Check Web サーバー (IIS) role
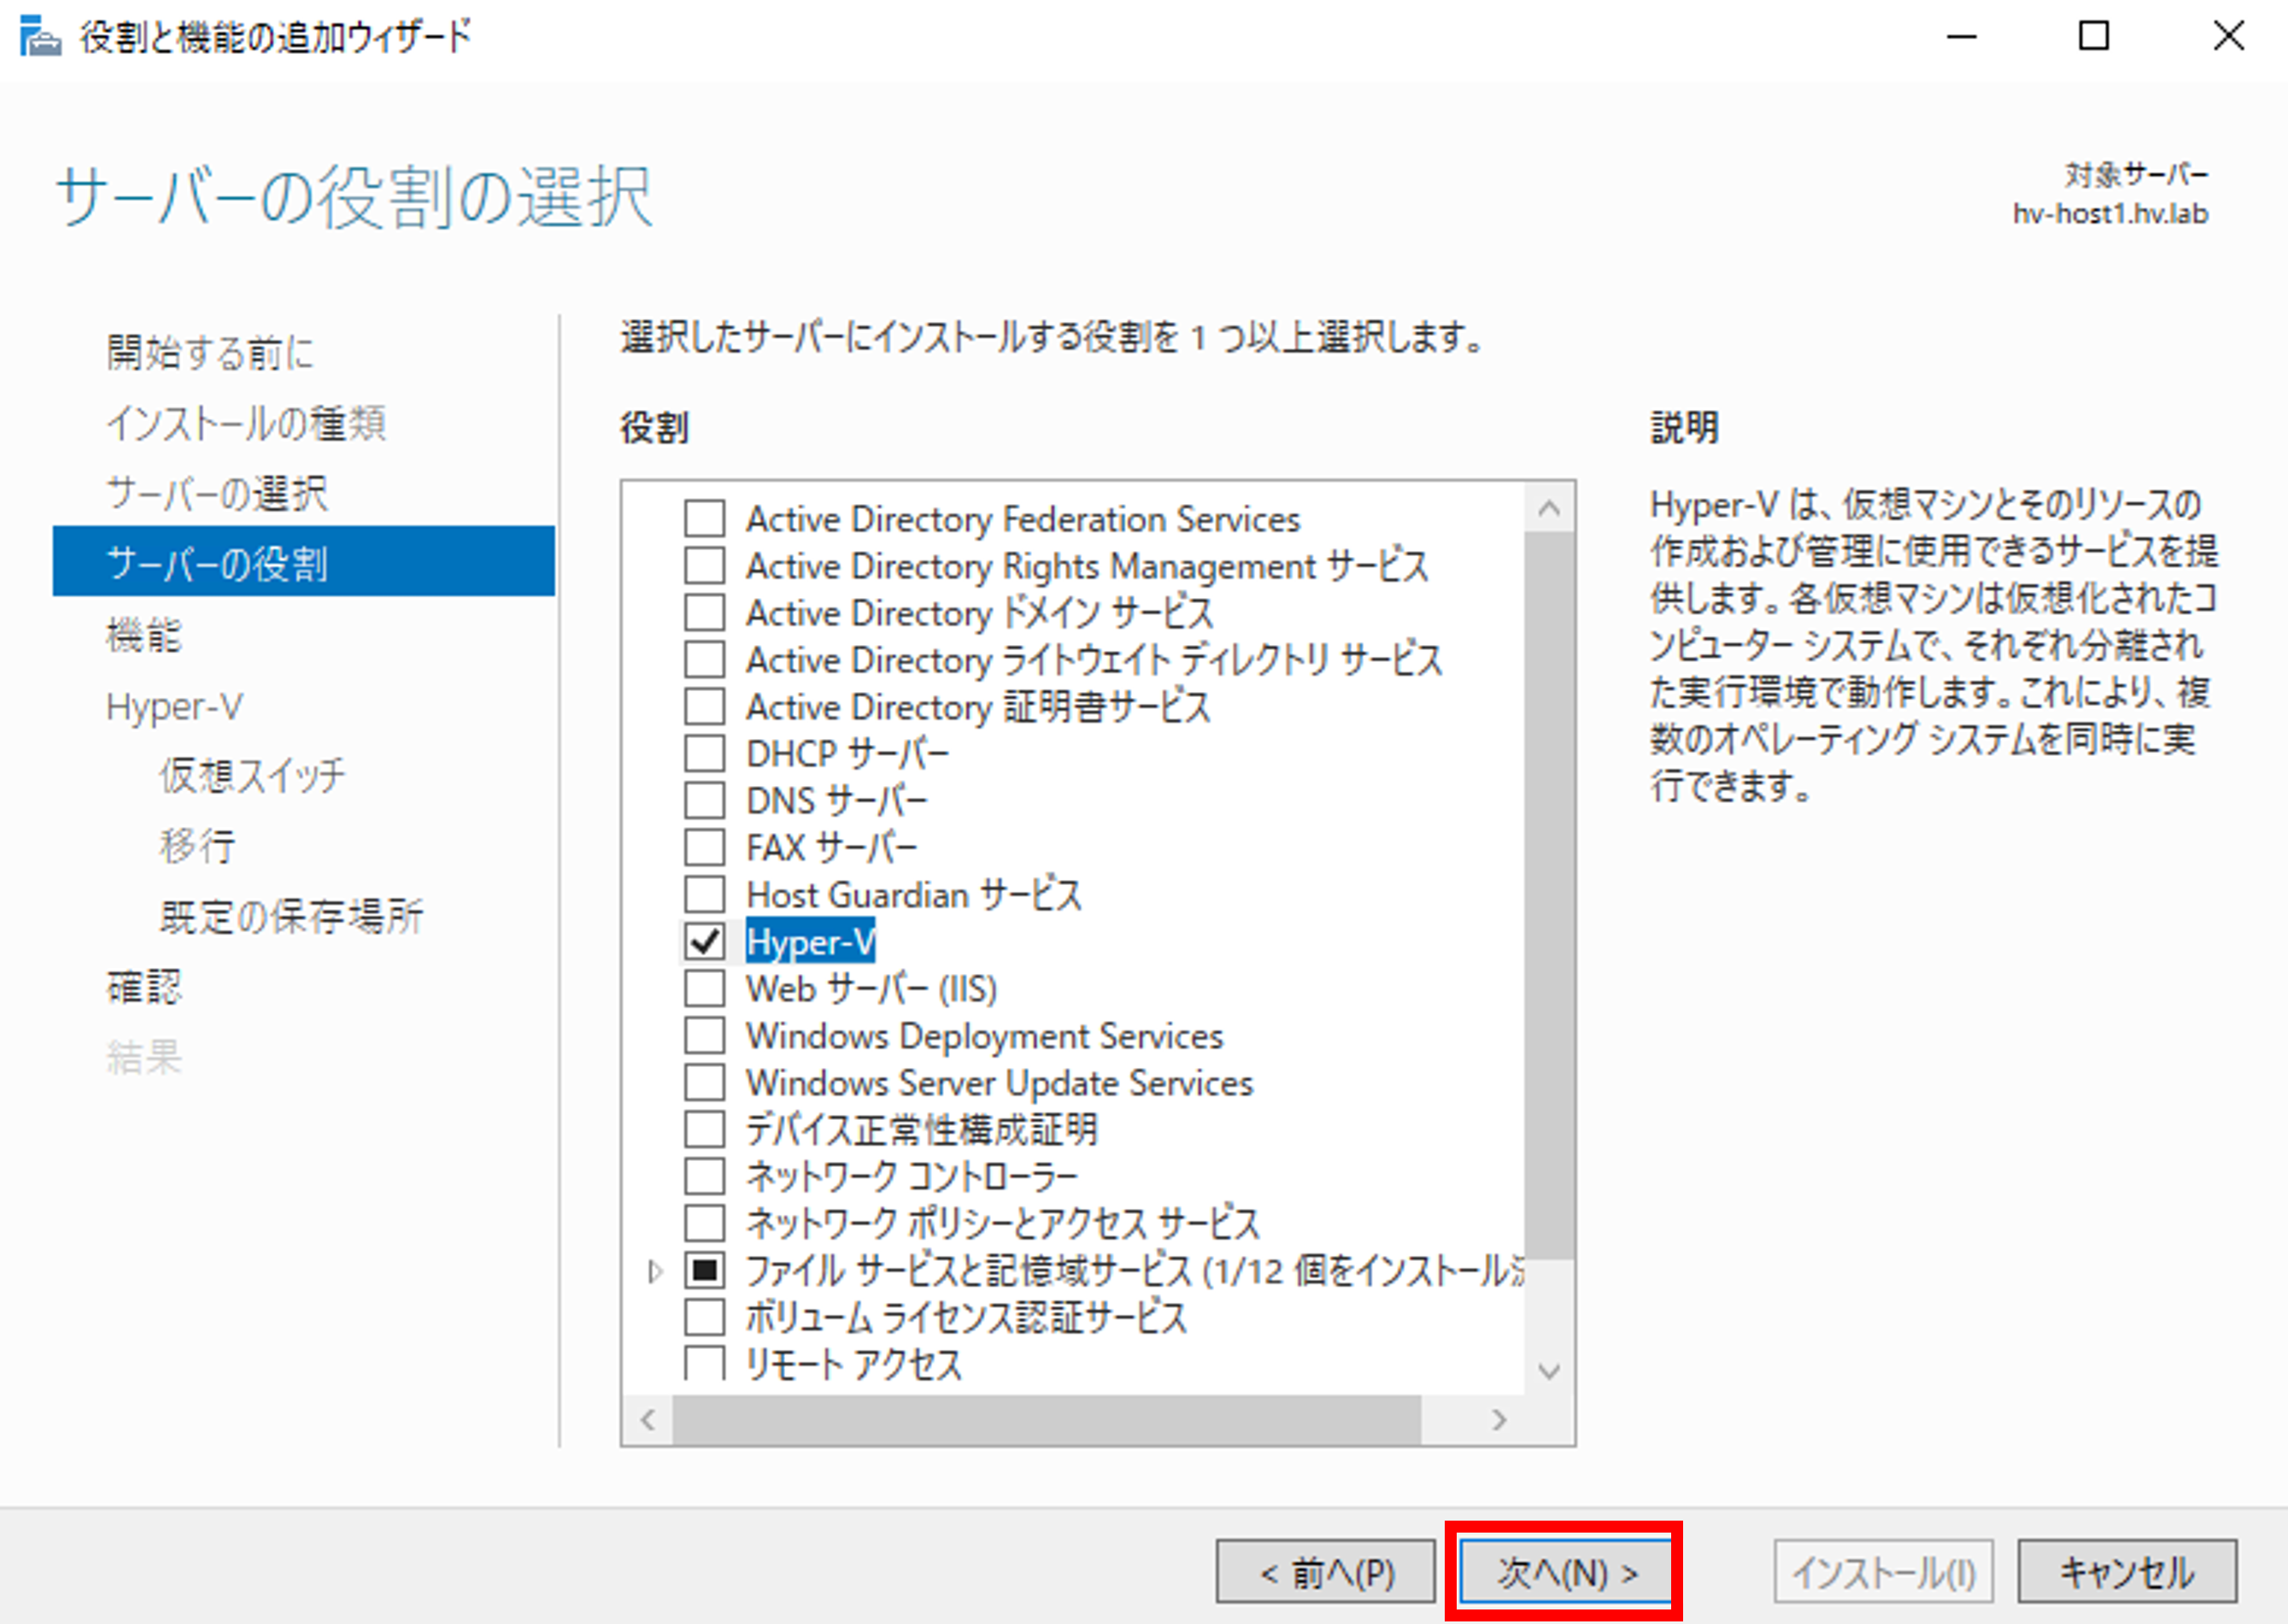This screenshot has height=1624, width=2288. click(x=705, y=989)
